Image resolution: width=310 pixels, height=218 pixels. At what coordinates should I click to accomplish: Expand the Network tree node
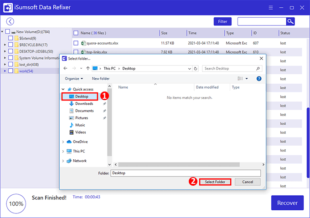tap(63, 161)
